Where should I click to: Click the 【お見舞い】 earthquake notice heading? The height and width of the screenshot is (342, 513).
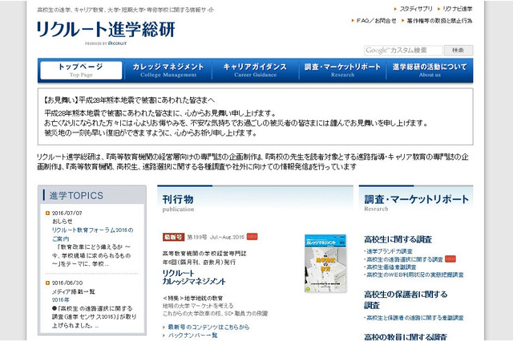pyautogui.click(x=129, y=100)
